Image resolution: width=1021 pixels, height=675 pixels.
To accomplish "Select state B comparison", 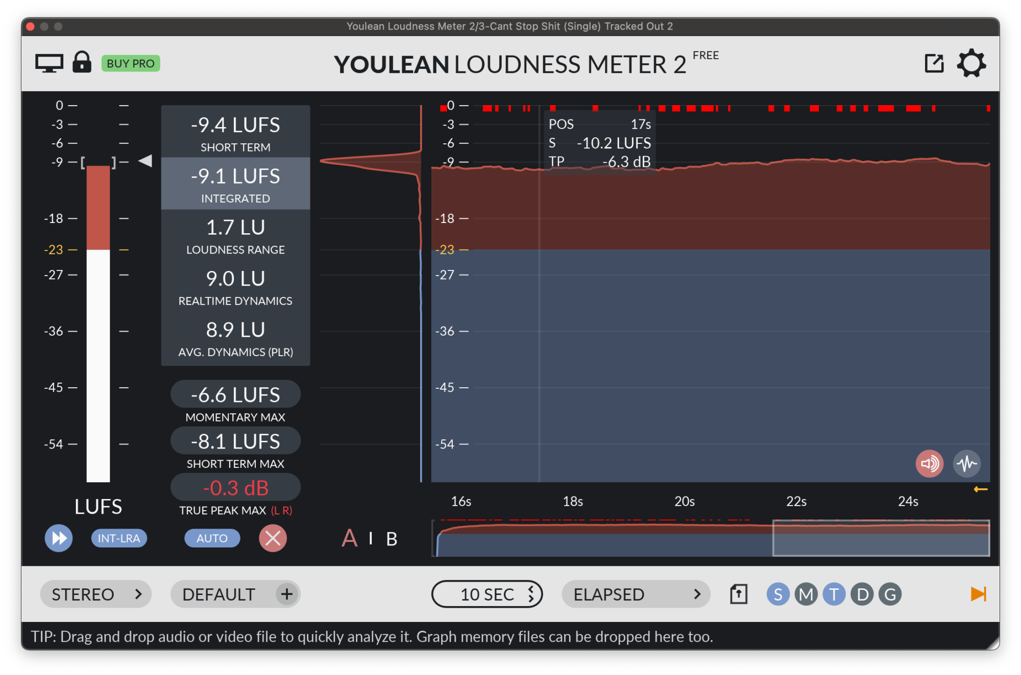I will coord(392,539).
